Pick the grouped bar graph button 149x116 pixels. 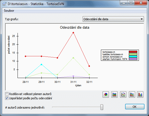[x=140, y=94]
